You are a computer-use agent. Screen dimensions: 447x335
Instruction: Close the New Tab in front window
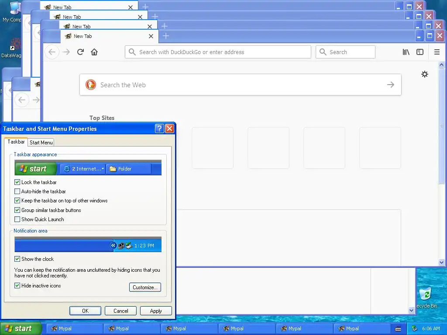point(151,36)
